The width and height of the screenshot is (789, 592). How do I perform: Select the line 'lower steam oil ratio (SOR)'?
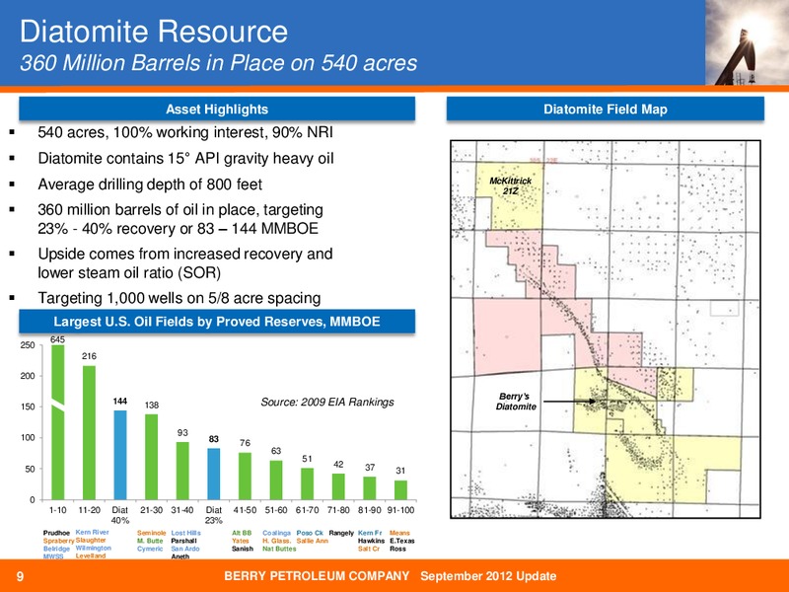pos(129,273)
